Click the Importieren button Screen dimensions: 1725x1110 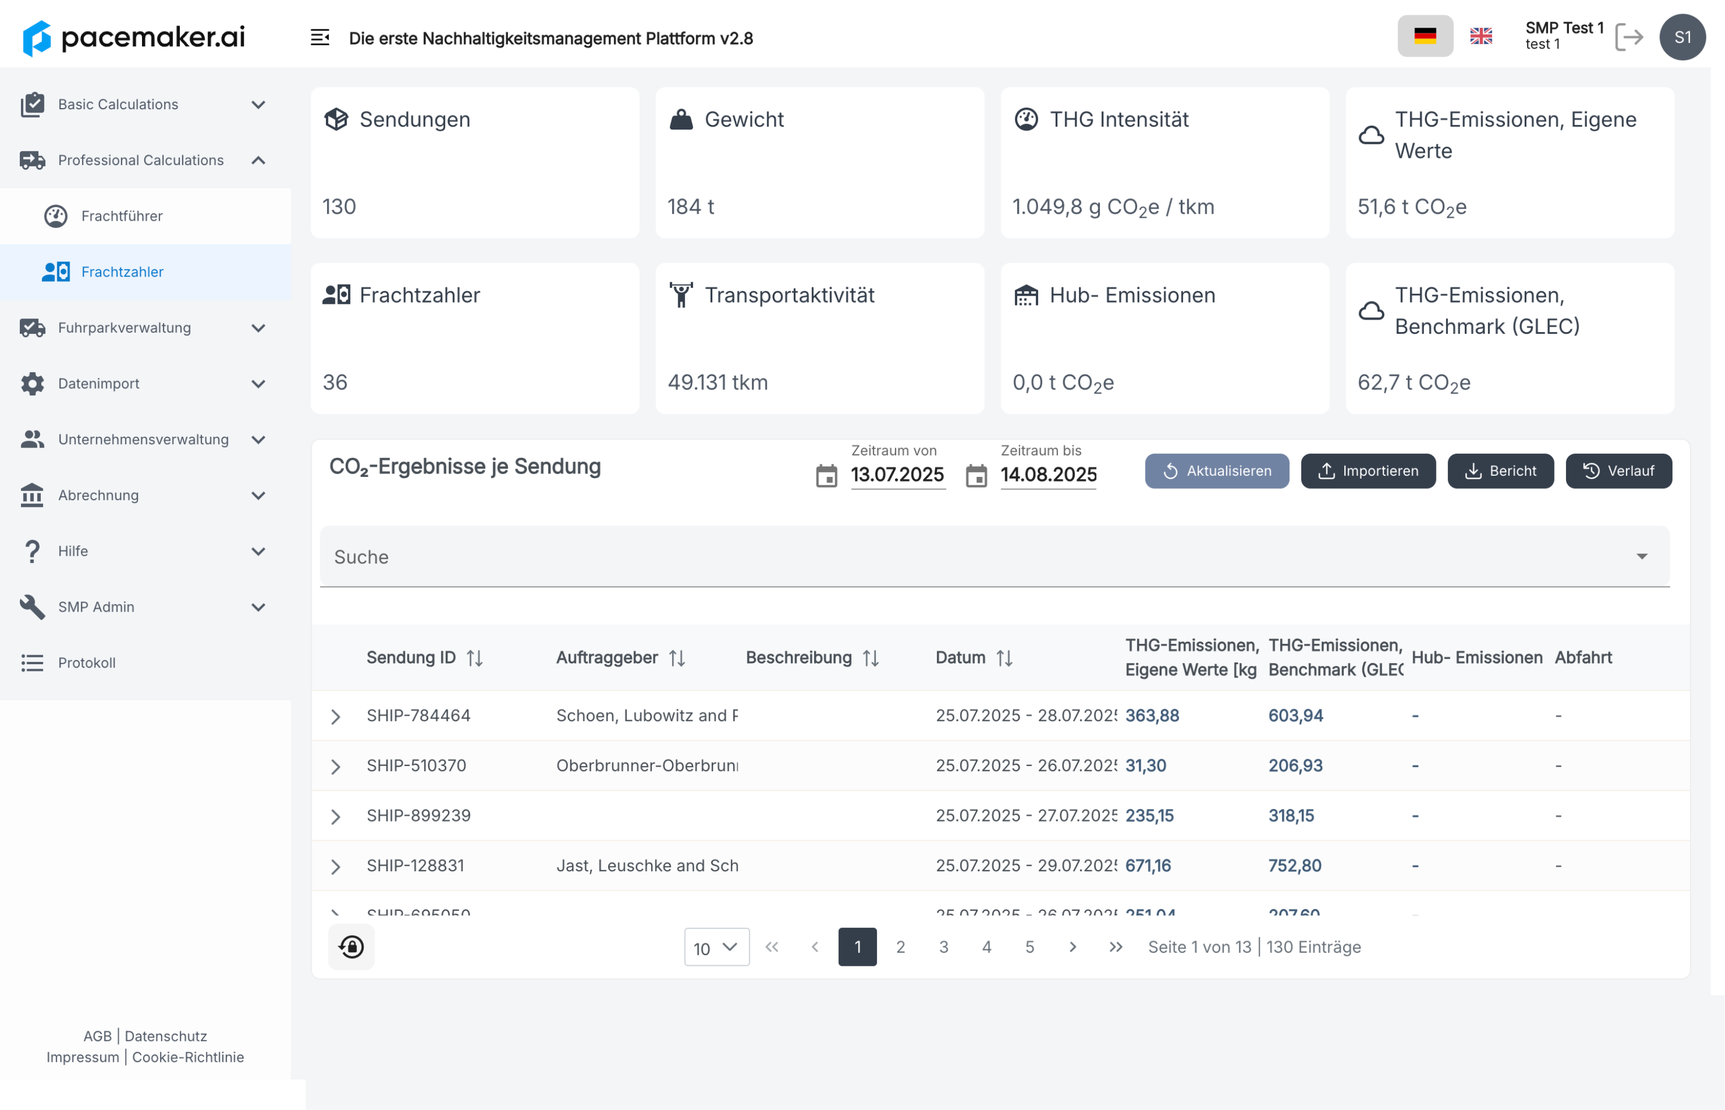(x=1368, y=471)
